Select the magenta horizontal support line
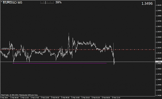The height and width of the screenshot is (99, 162). point(60,63)
